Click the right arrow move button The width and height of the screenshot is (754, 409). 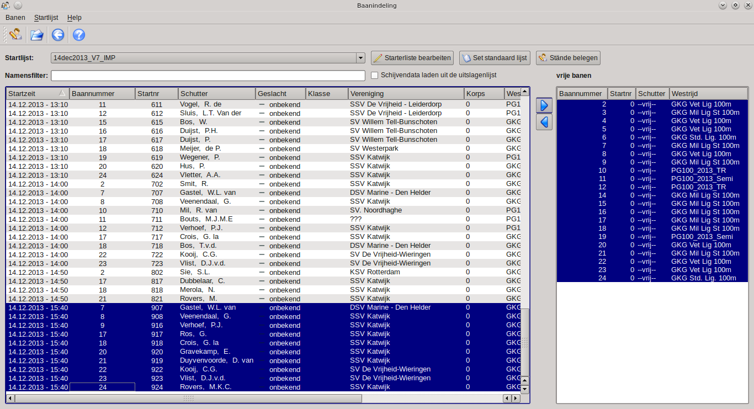[x=544, y=105]
